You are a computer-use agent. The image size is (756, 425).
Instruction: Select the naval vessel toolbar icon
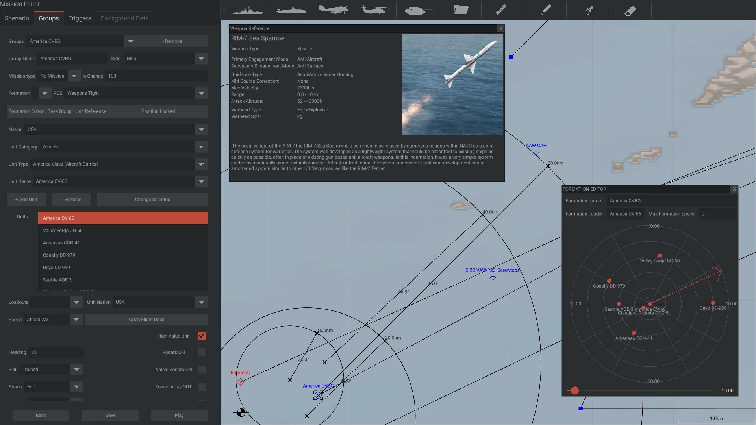coord(247,10)
